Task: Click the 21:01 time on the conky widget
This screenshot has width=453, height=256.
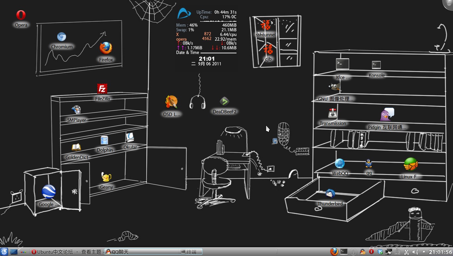Action: tap(207, 59)
